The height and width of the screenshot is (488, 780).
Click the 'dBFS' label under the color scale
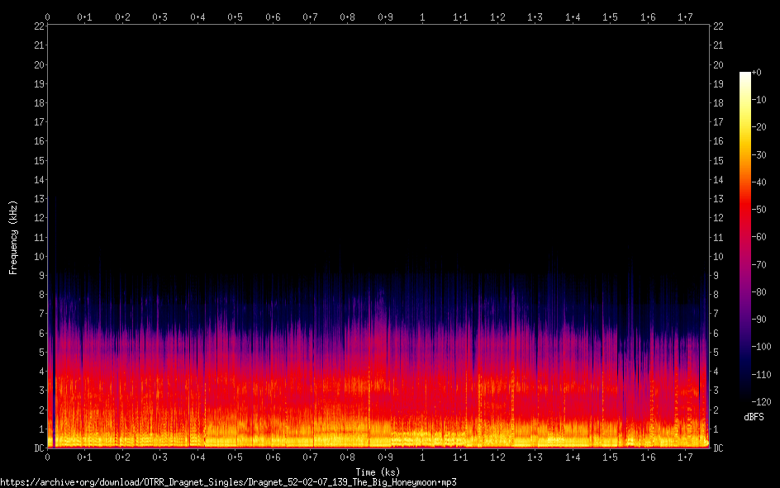(753, 418)
